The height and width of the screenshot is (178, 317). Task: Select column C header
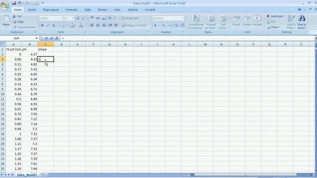(x=46, y=44)
